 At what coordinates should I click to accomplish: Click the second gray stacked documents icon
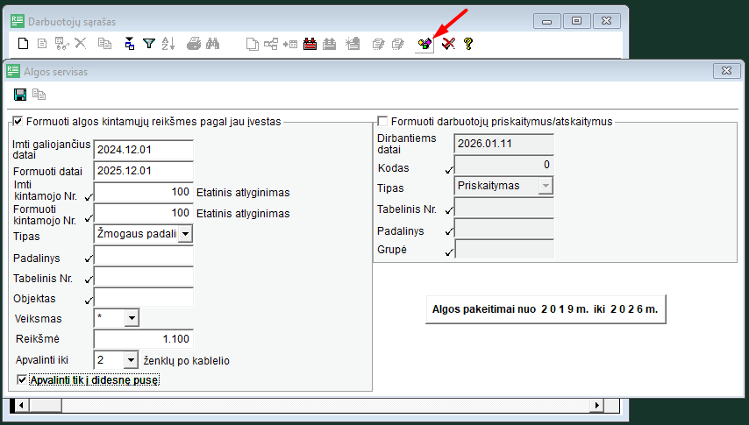point(397,45)
